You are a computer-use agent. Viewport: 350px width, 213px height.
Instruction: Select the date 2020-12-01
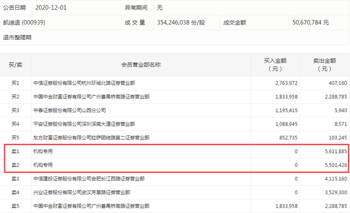point(51,8)
